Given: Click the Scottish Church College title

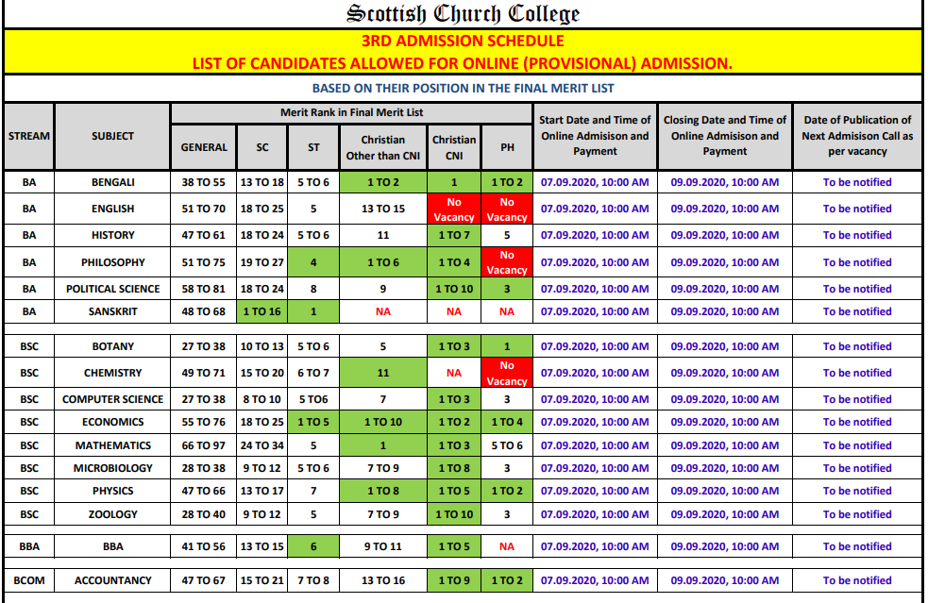Looking at the screenshot, I should click(463, 12).
